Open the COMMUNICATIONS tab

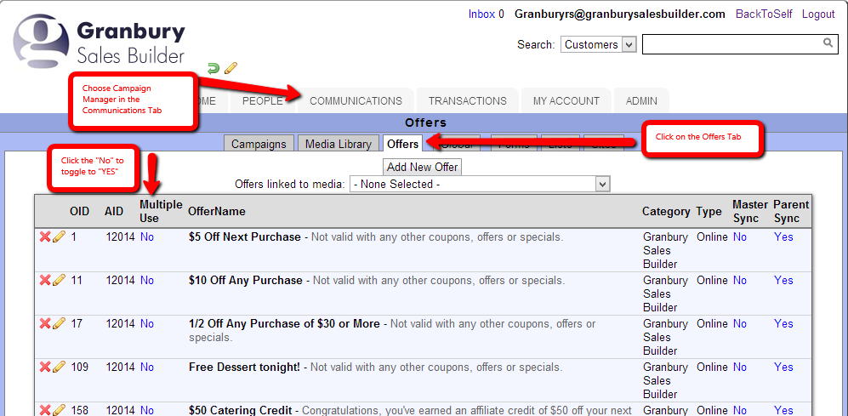point(356,101)
